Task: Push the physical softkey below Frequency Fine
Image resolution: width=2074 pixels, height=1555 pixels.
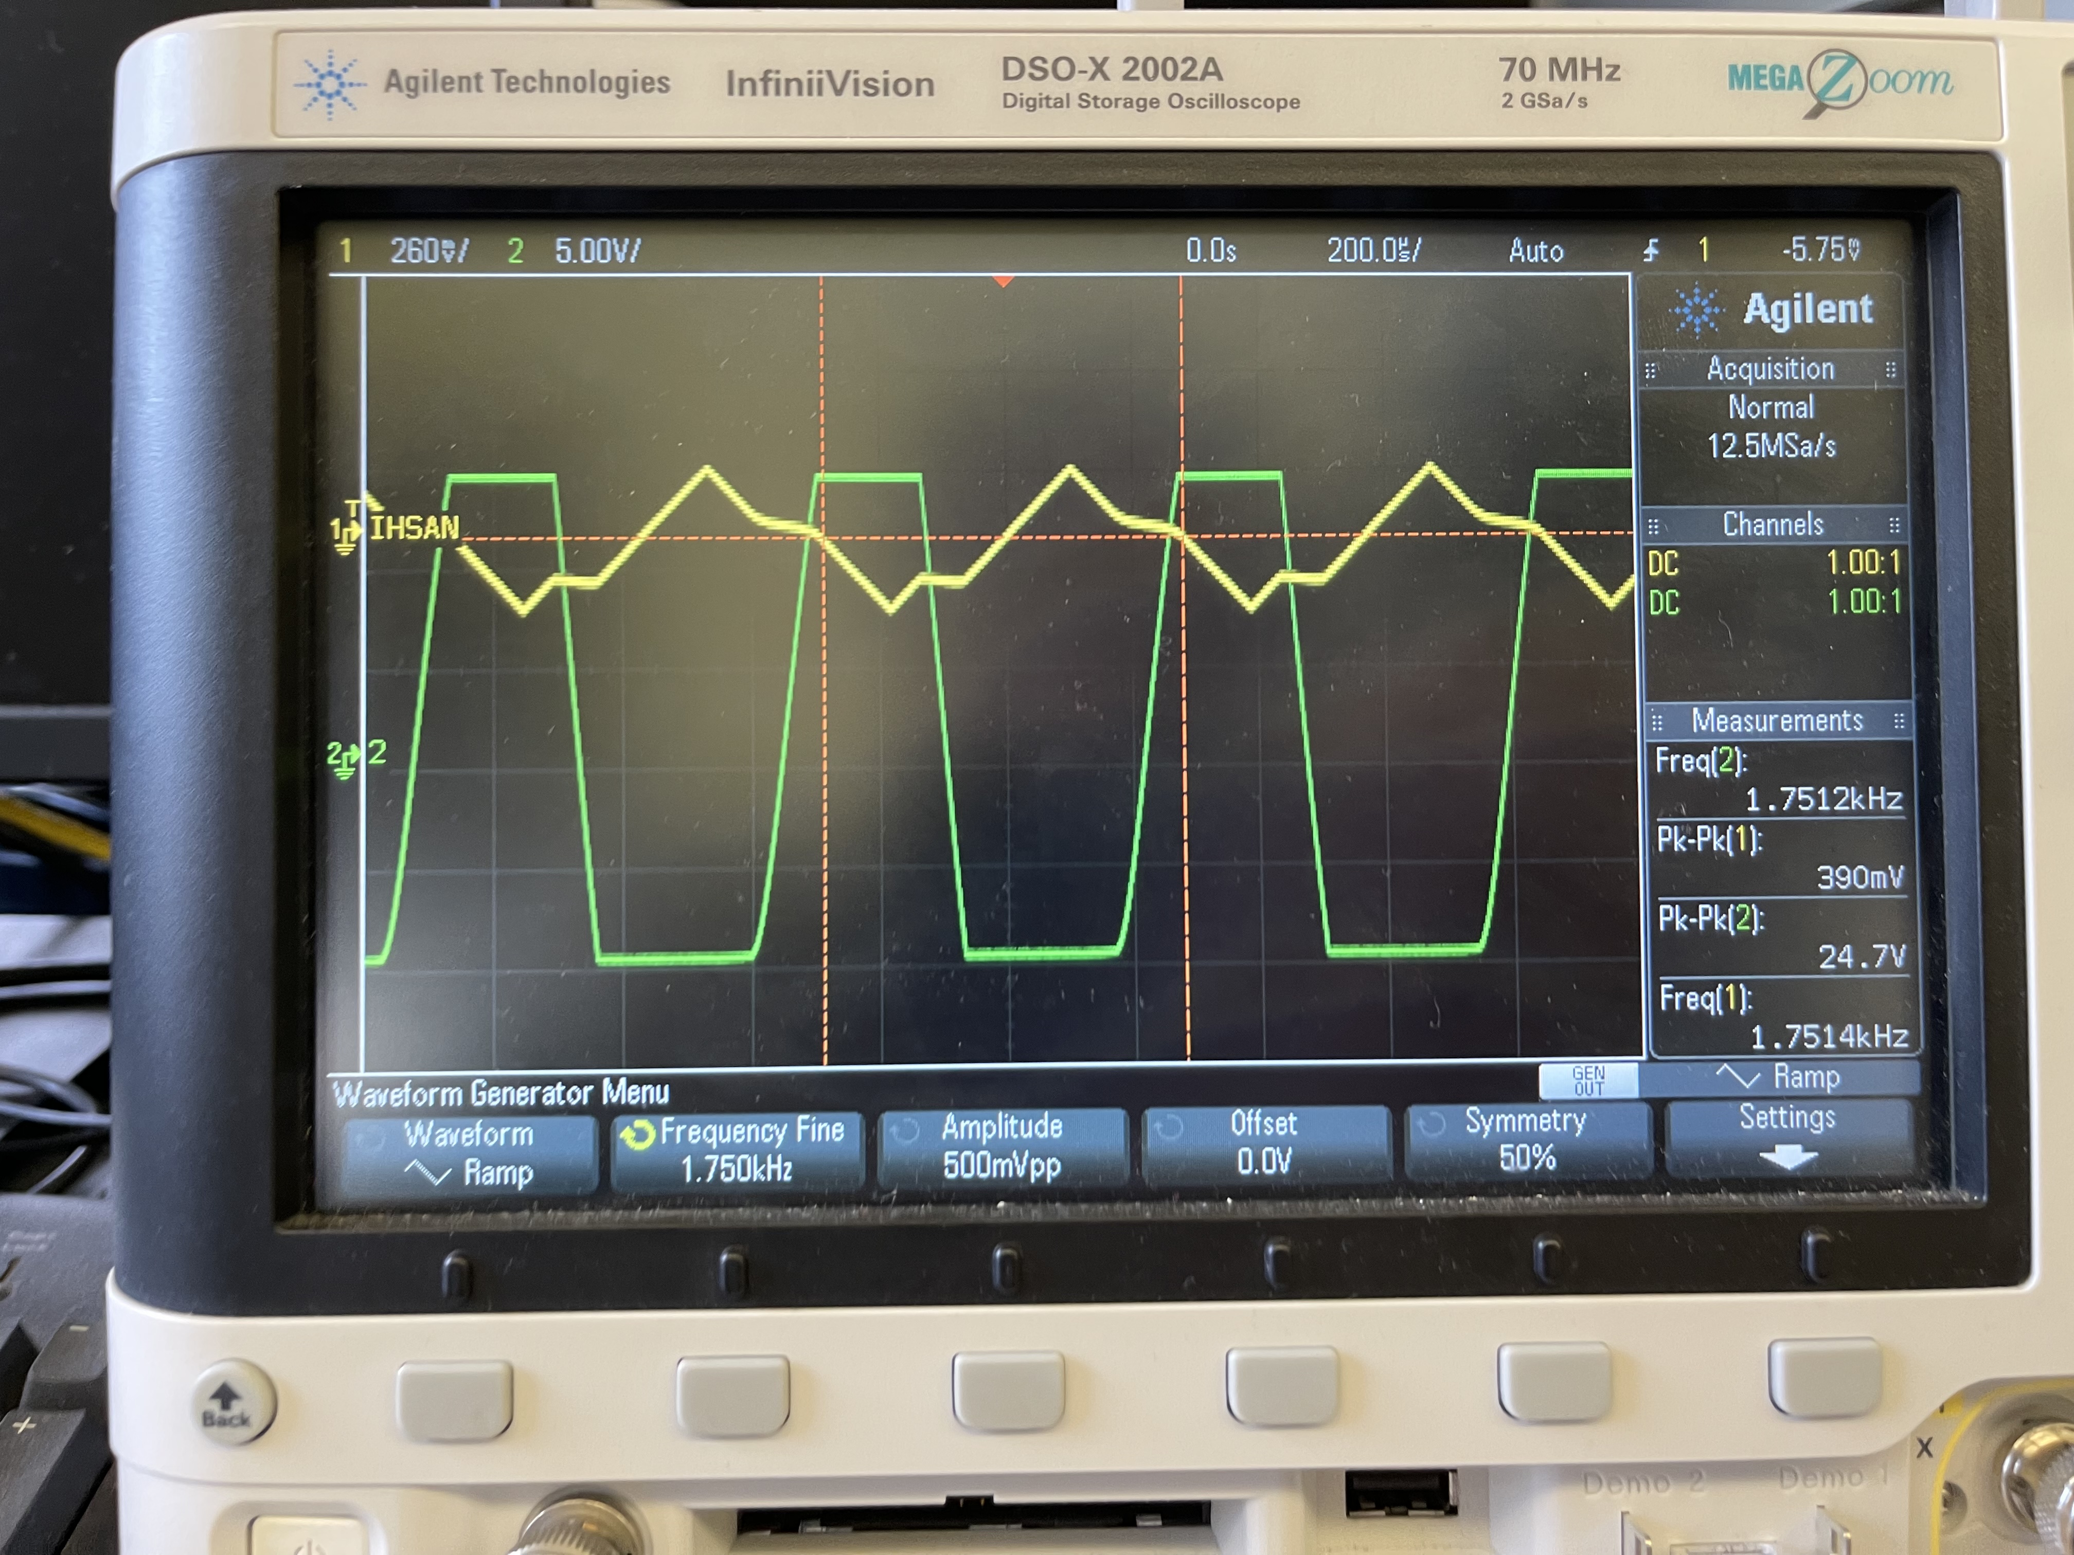Action: (x=732, y=1396)
